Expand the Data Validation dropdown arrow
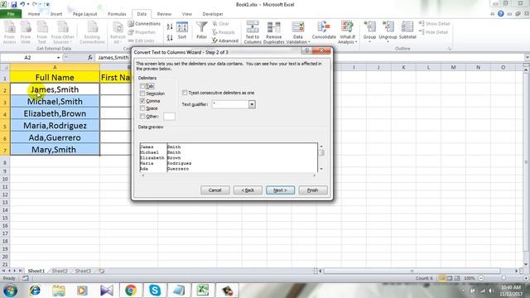 click(x=309, y=42)
